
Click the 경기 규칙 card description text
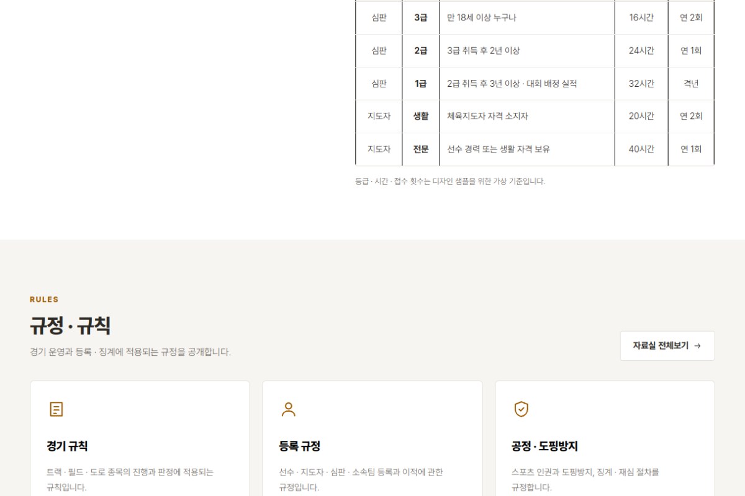tap(130, 480)
